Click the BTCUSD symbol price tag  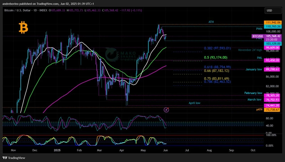(258, 36)
